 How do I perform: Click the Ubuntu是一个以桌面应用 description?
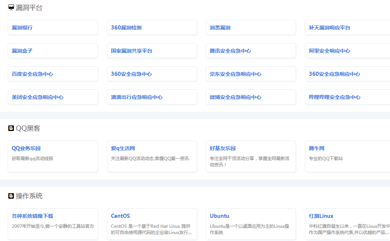pos(249,229)
